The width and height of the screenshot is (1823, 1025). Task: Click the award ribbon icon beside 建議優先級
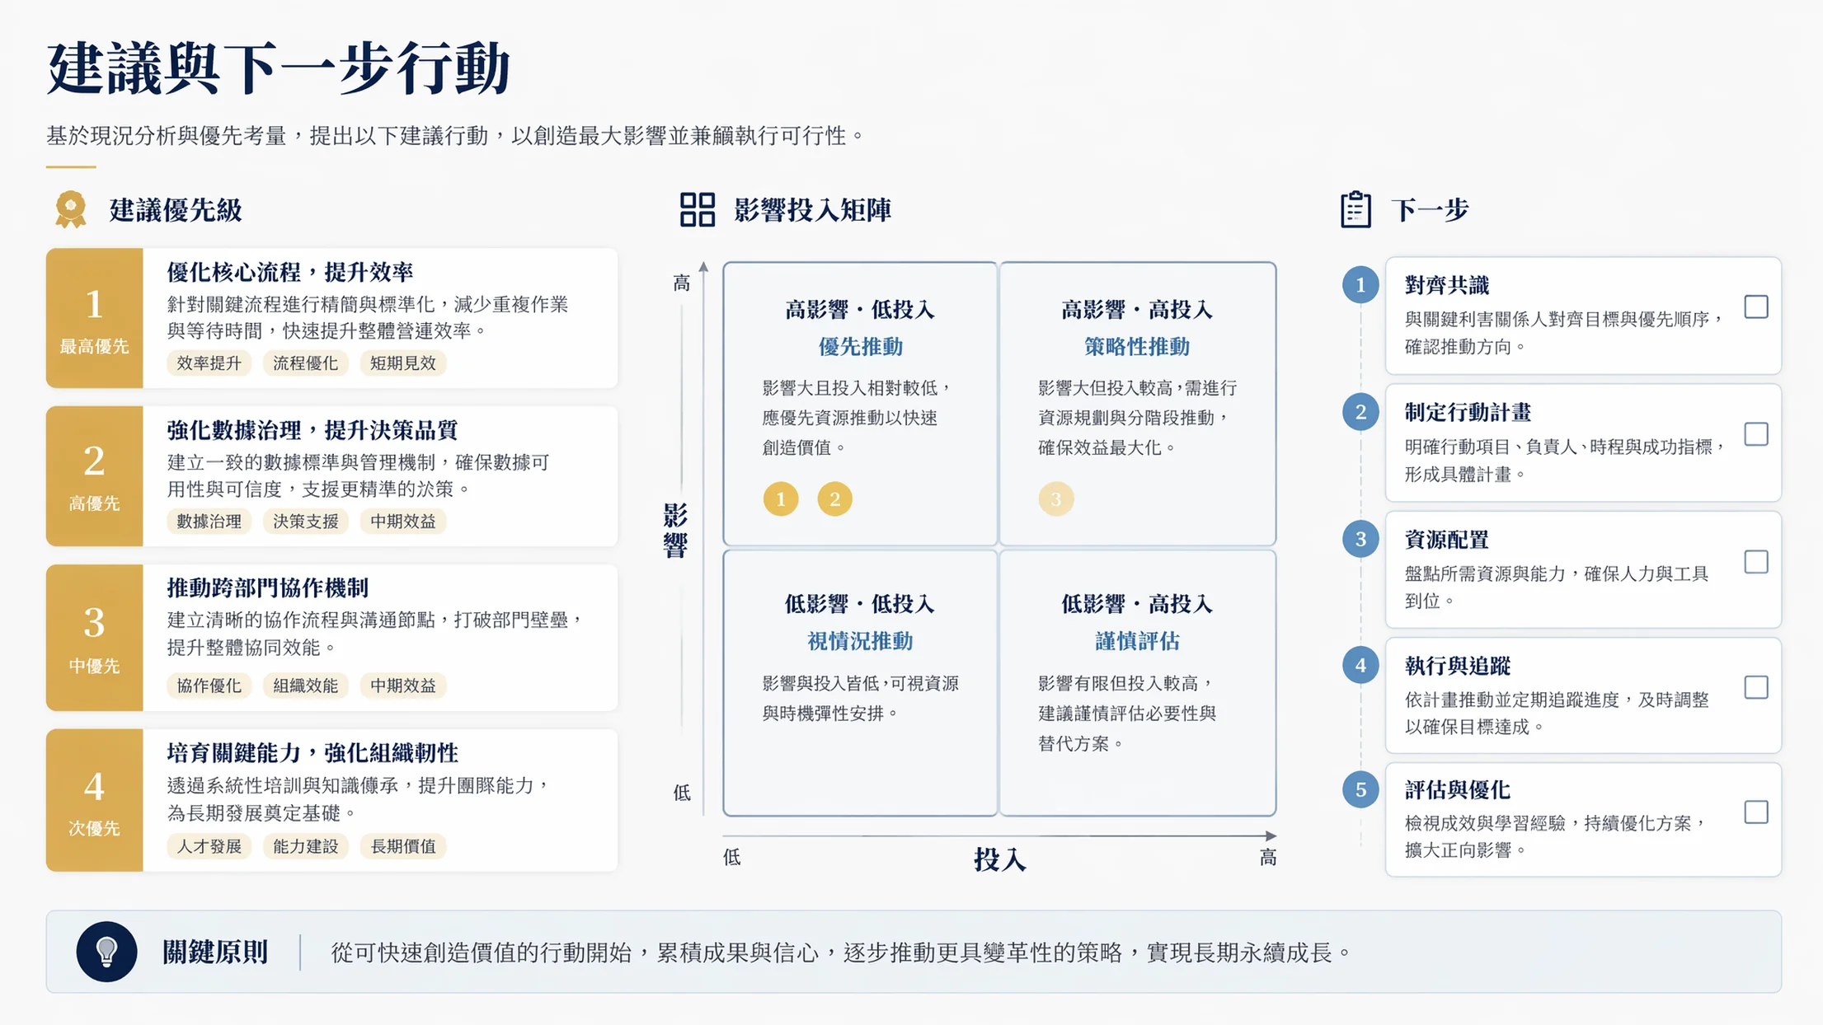(71, 209)
